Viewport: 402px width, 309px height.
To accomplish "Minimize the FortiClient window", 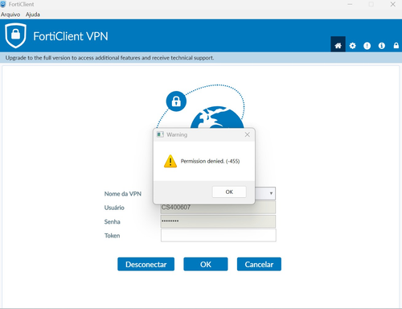I will [350, 4].
